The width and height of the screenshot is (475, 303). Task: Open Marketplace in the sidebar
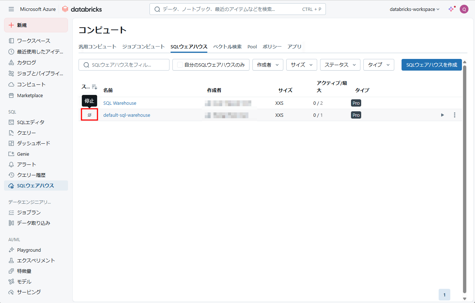tap(36, 95)
